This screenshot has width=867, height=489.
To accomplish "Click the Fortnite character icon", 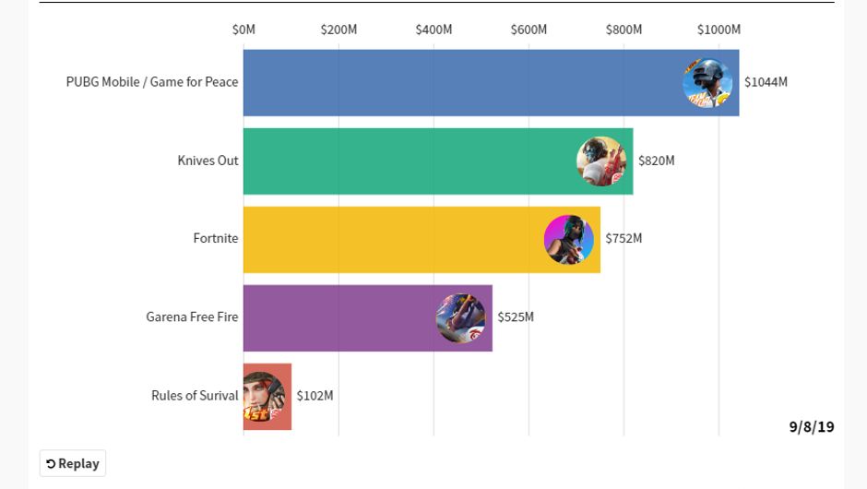I will (569, 239).
